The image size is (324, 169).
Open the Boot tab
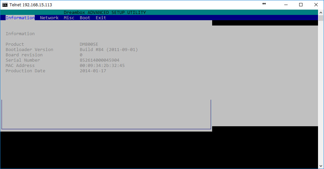[x=85, y=18]
